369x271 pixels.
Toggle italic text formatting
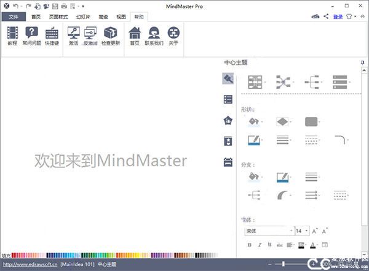tap(260, 245)
